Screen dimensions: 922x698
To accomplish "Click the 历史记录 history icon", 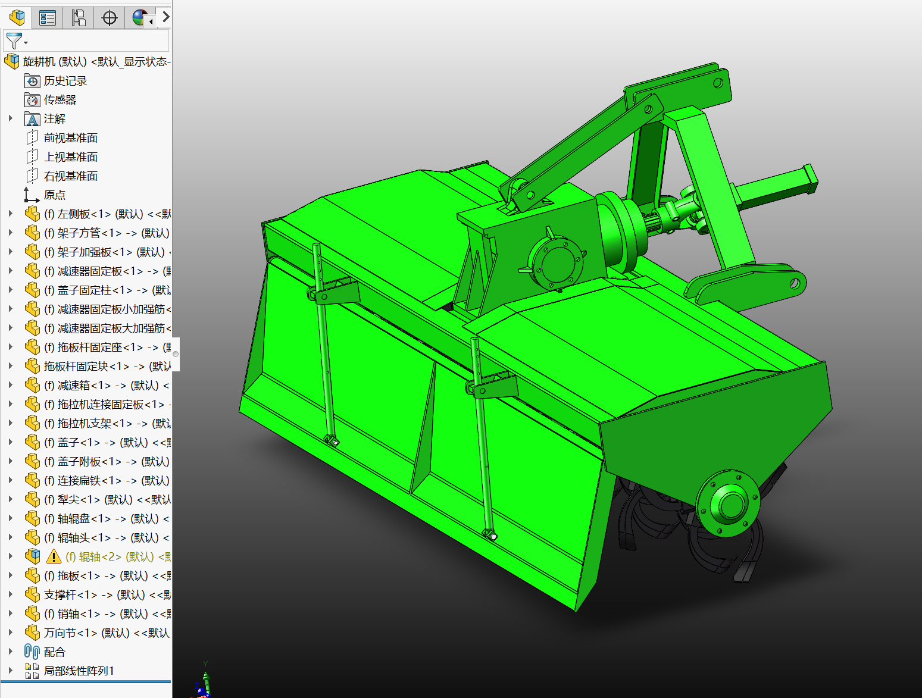I will click(x=32, y=81).
